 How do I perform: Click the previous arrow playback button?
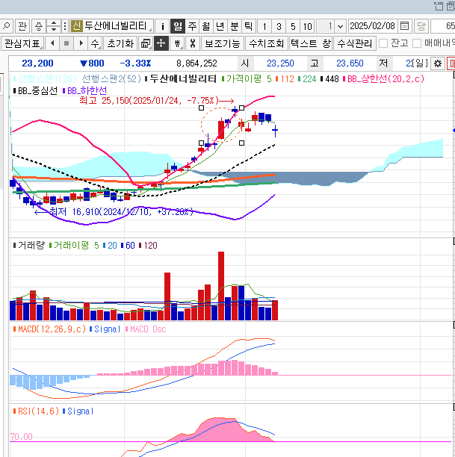click(52, 43)
